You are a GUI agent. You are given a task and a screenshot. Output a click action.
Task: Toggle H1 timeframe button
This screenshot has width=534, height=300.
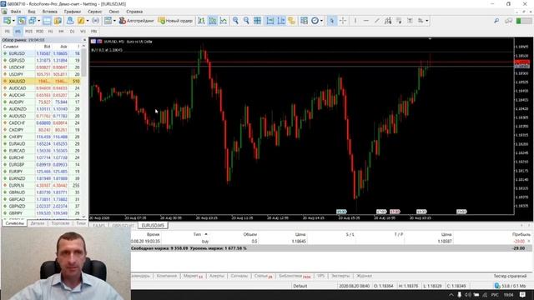coord(50,32)
